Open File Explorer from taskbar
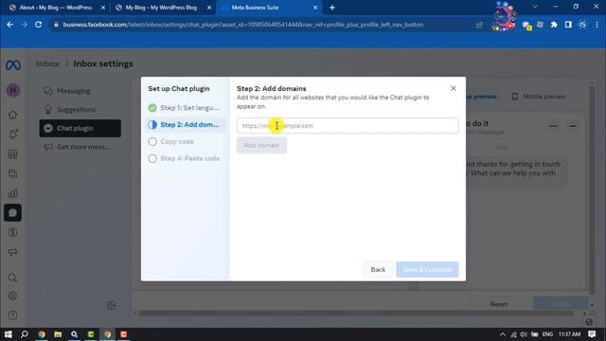The width and height of the screenshot is (606, 341). [58, 334]
